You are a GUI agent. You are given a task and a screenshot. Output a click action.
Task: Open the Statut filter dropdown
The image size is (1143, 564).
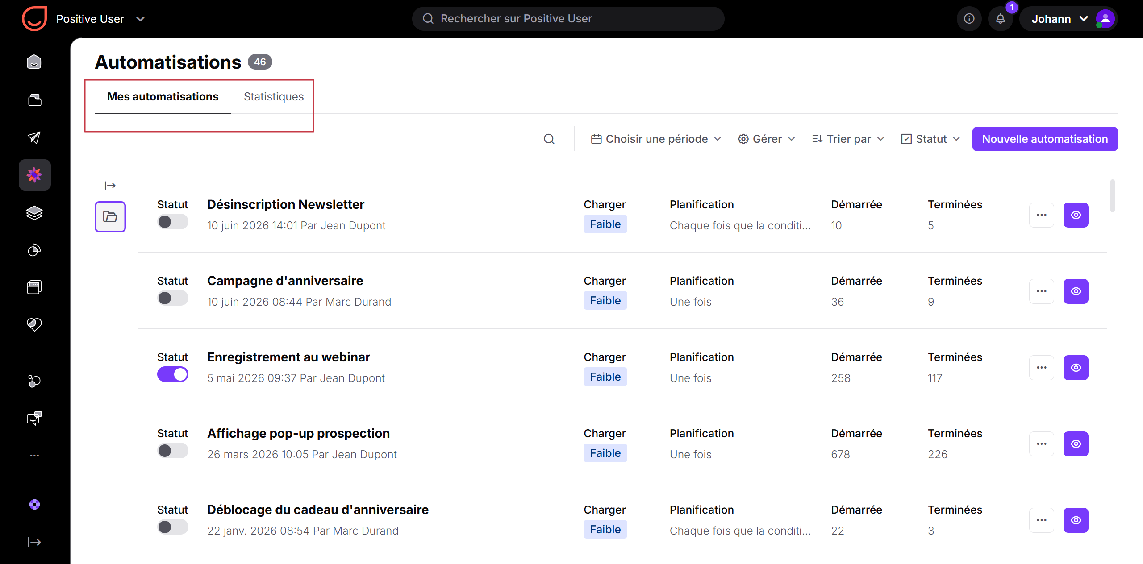point(931,139)
